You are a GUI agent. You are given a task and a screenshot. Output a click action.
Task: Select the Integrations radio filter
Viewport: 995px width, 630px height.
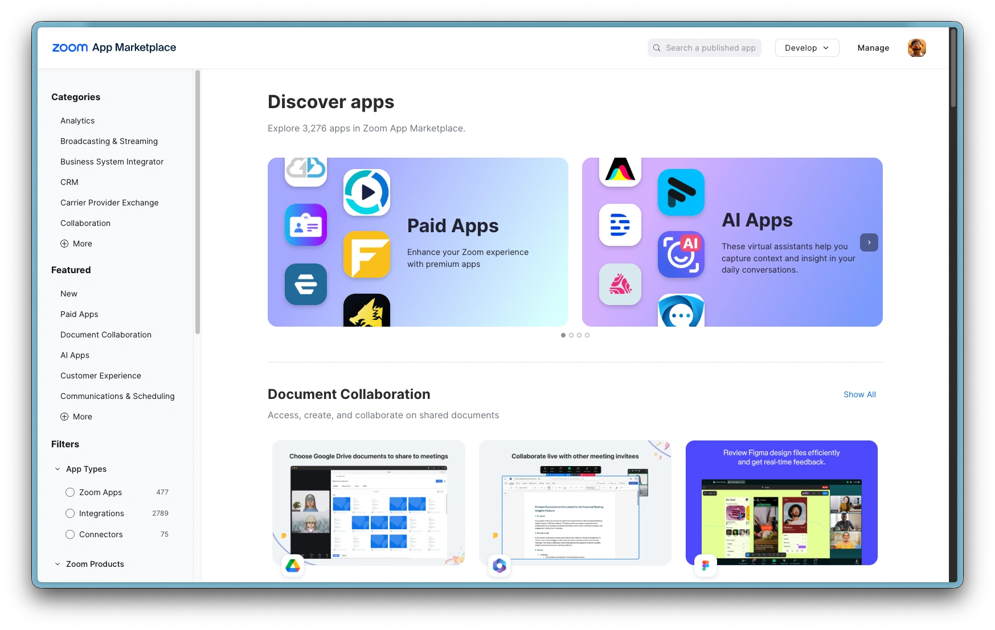point(70,513)
